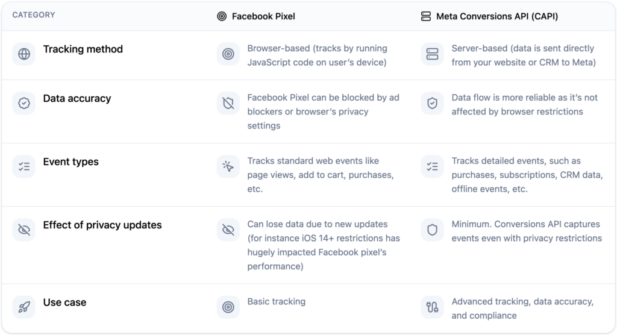
Task: Click the server icon next to Server-based text
Action: (x=433, y=54)
